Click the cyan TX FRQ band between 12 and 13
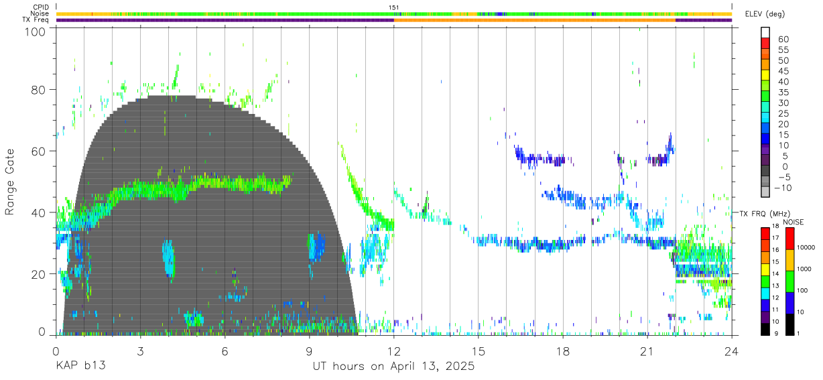This screenshot has width=823, height=380. coord(765,292)
